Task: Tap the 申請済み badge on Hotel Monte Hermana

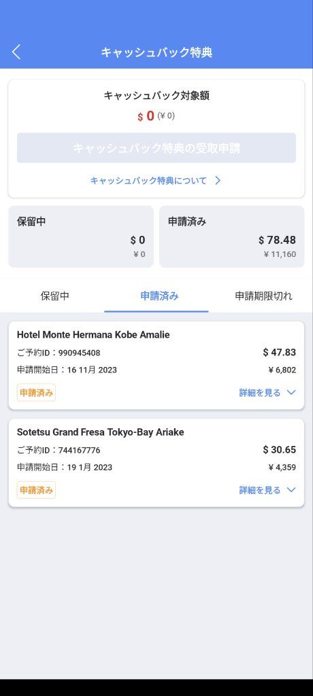Action: point(37,393)
